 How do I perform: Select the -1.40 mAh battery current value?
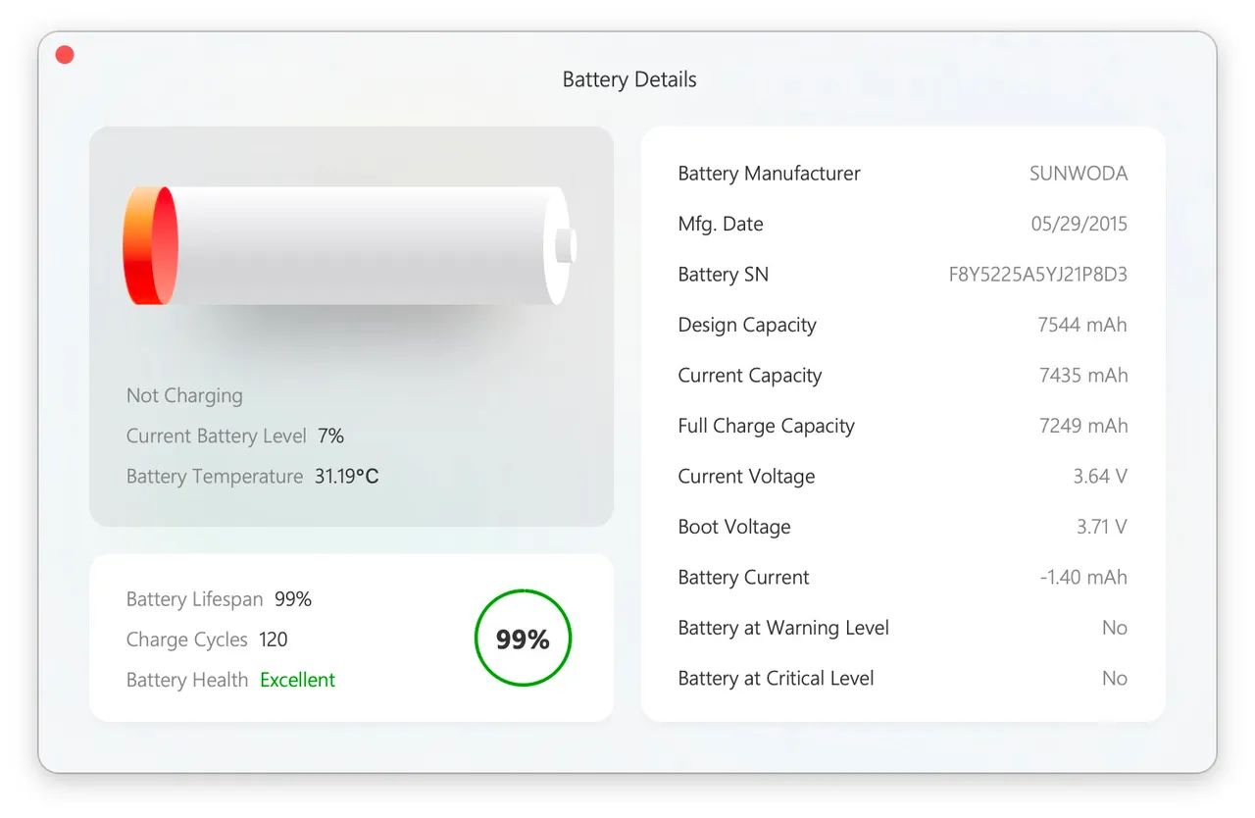pyautogui.click(x=1083, y=578)
